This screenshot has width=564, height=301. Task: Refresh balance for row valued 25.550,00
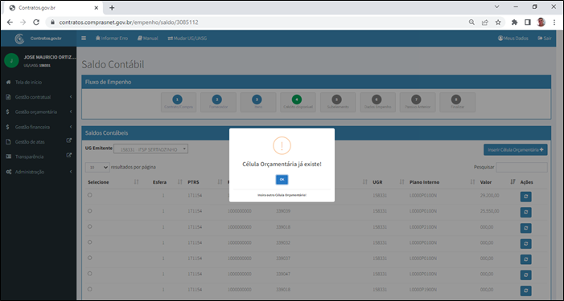pos(525,212)
